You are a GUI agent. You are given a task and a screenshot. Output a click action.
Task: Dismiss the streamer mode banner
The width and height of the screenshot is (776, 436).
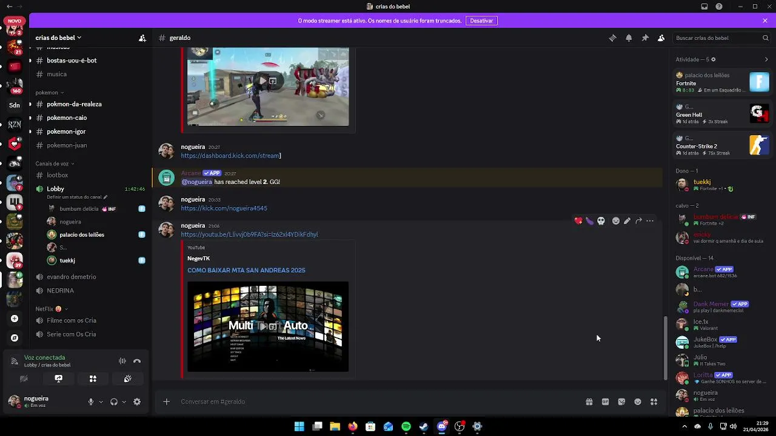(765, 21)
